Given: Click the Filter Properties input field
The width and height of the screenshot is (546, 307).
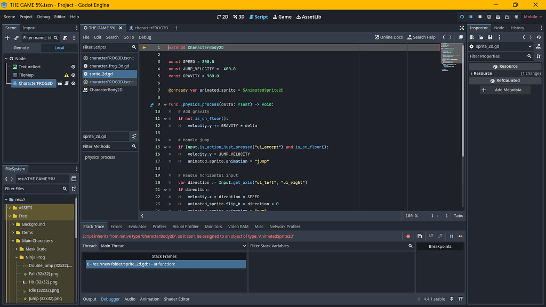Looking at the screenshot, I should pyautogui.click(x=500, y=56).
